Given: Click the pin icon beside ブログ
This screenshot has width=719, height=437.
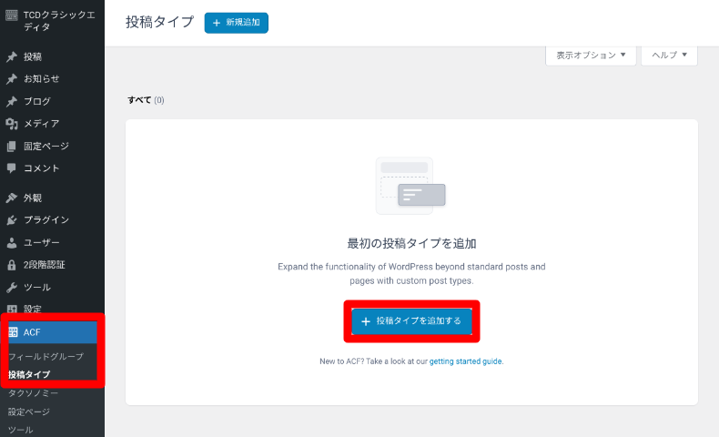Looking at the screenshot, I should pyautogui.click(x=12, y=101).
